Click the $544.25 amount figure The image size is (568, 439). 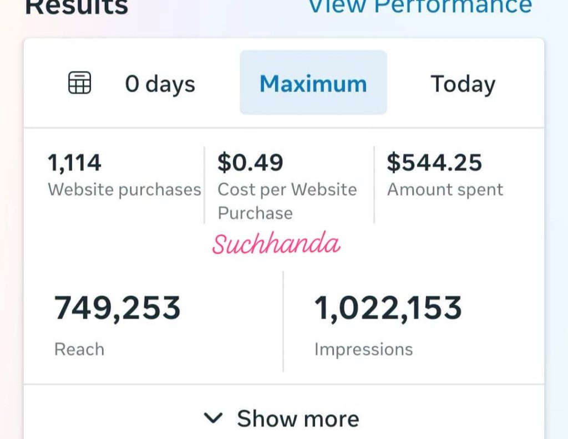pos(434,162)
